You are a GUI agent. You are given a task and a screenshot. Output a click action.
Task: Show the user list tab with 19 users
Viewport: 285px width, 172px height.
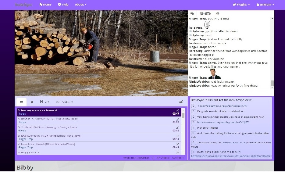click(205, 13)
